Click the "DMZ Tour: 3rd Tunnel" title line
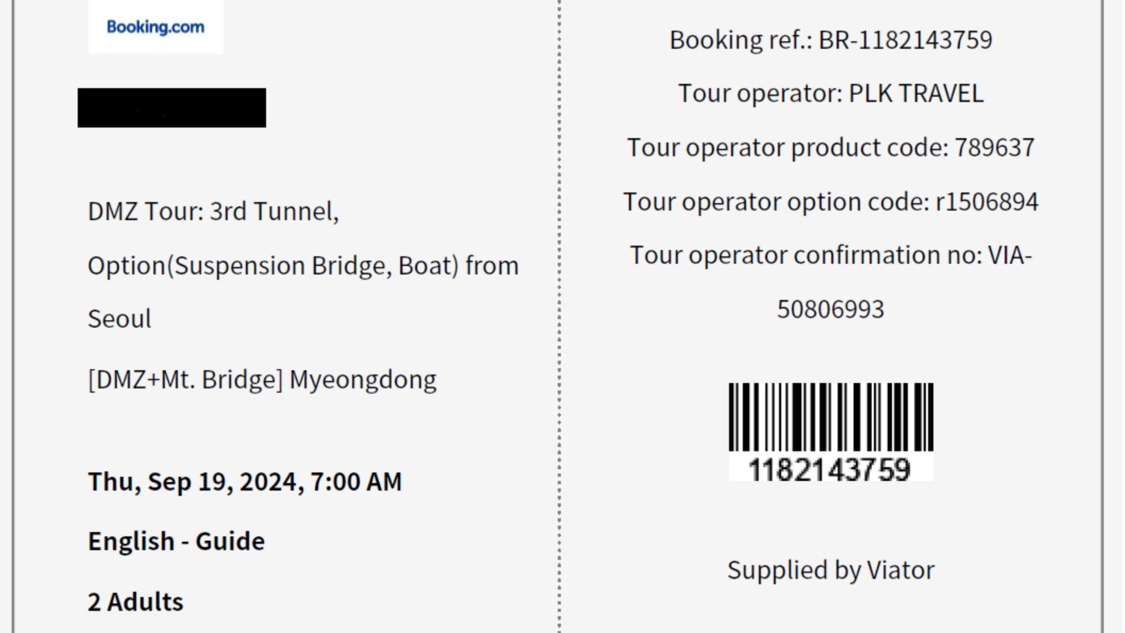 point(213,212)
